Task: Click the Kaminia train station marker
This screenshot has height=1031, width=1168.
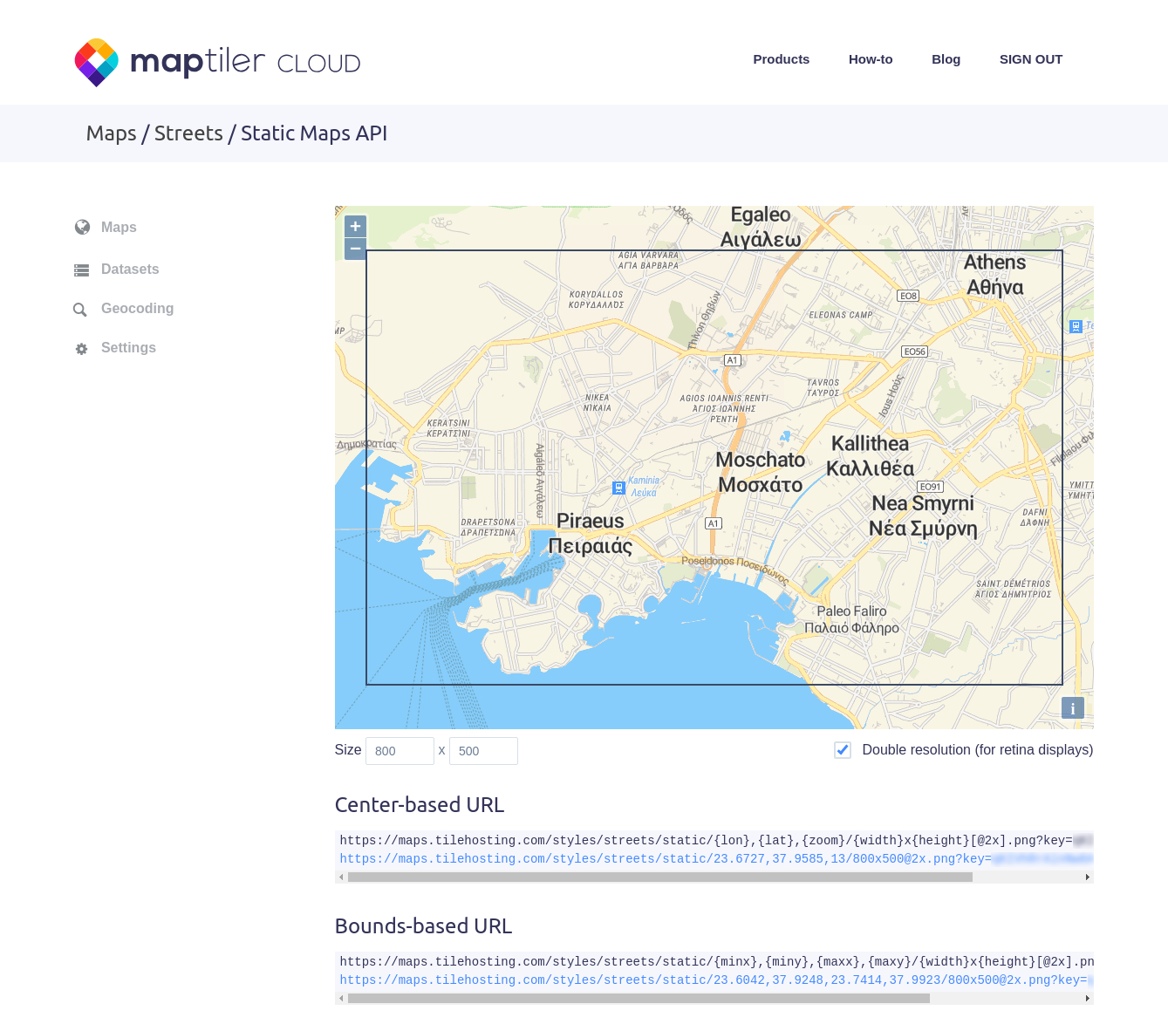Action: [618, 488]
